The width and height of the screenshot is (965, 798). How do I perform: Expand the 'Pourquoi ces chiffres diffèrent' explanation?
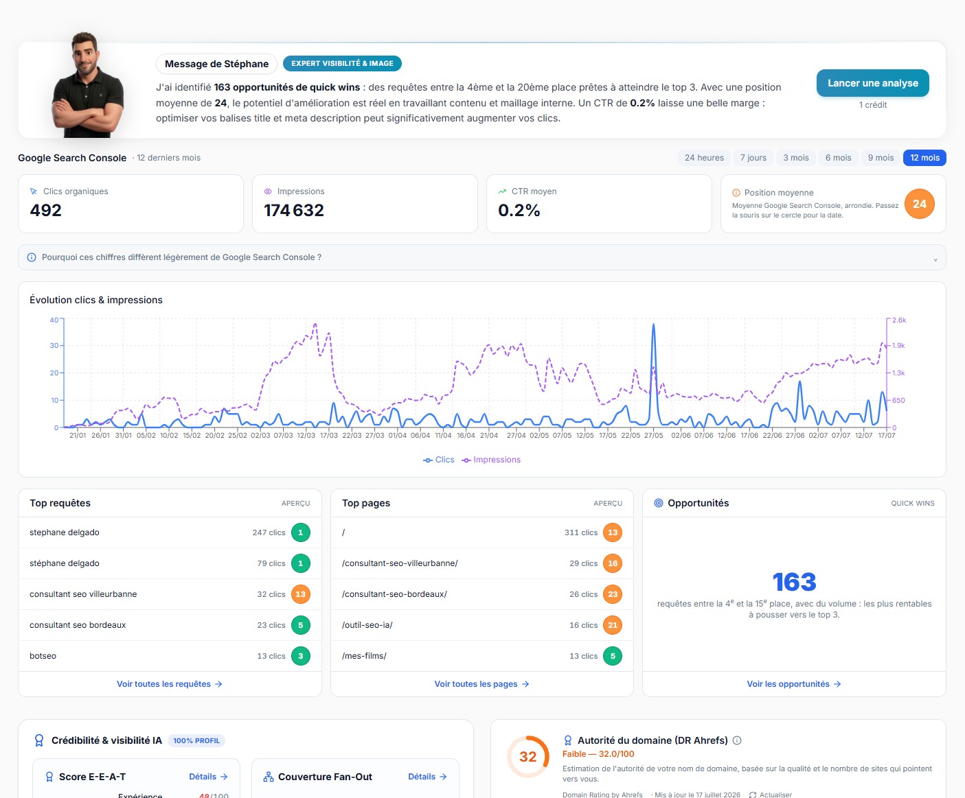pos(481,257)
